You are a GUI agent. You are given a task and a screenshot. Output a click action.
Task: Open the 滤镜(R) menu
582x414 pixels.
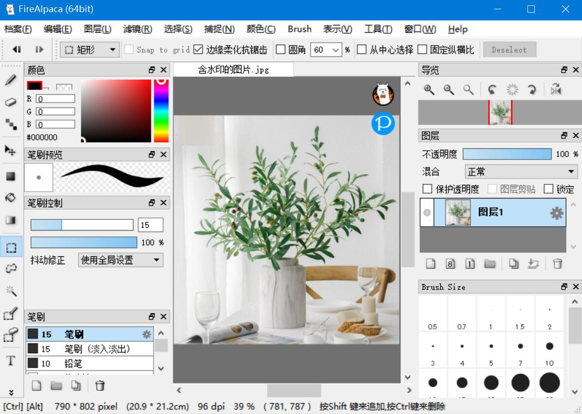click(x=137, y=29)
